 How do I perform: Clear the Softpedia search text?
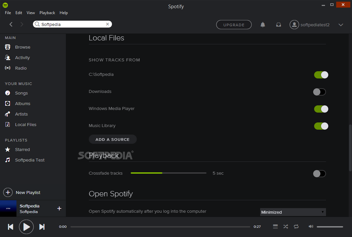click(x=108, y=24)
